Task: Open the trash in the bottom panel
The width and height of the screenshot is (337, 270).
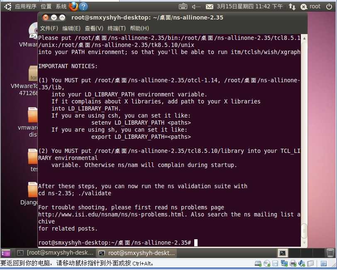Action: pyautogui.click(x=330, y=253)
